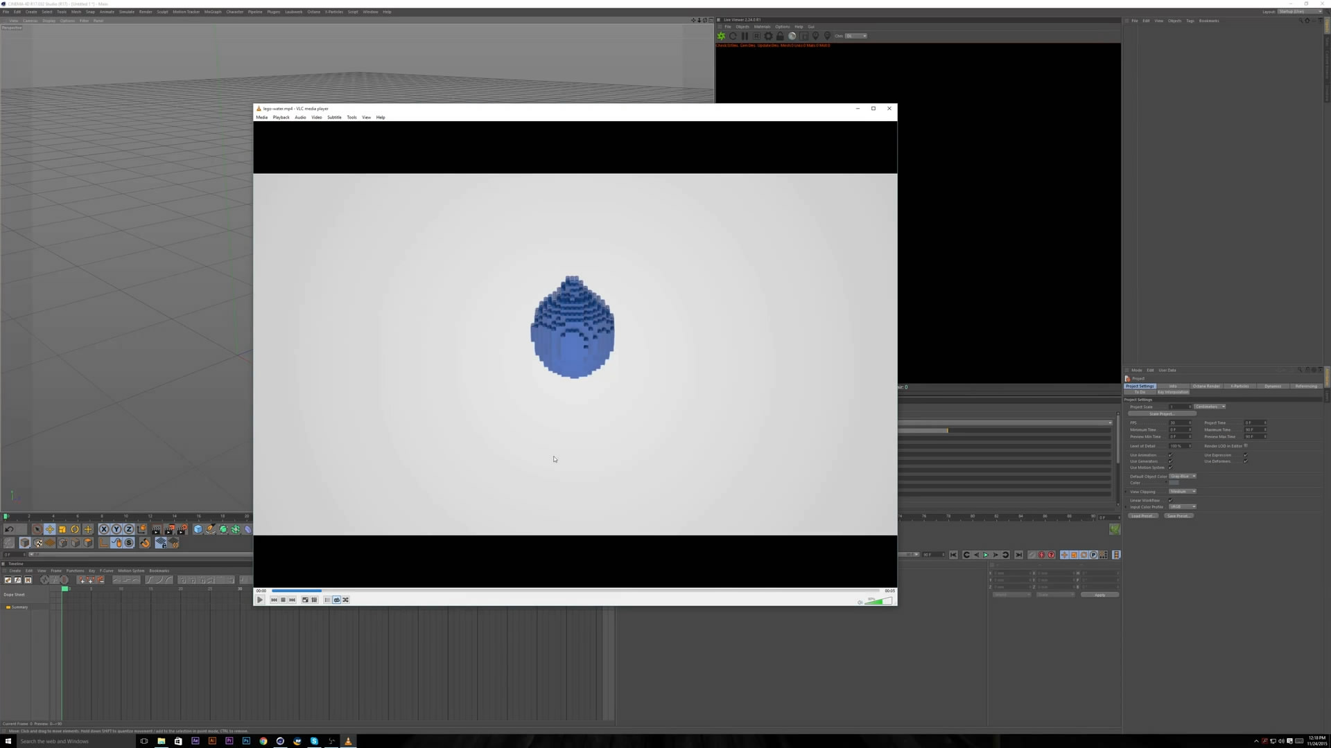Image resolution: width=1331 pixels, height=748 pixels.
Task: Toggle the Use Deformers checkbox
Action: point(1246,461)
